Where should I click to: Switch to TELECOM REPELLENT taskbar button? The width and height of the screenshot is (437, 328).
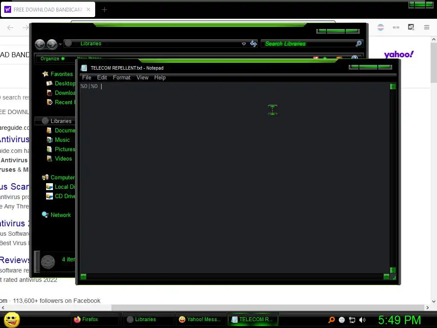253,319
